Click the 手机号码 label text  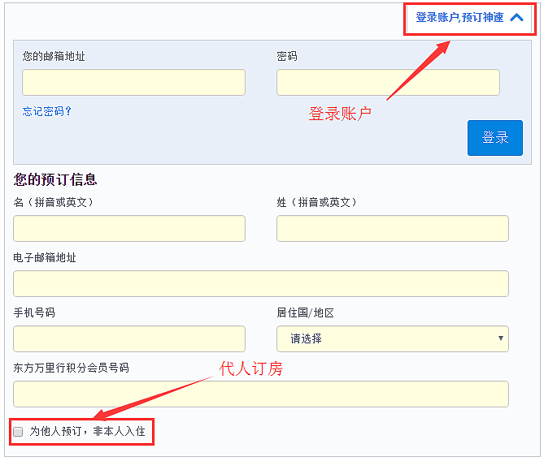point(34,312)
